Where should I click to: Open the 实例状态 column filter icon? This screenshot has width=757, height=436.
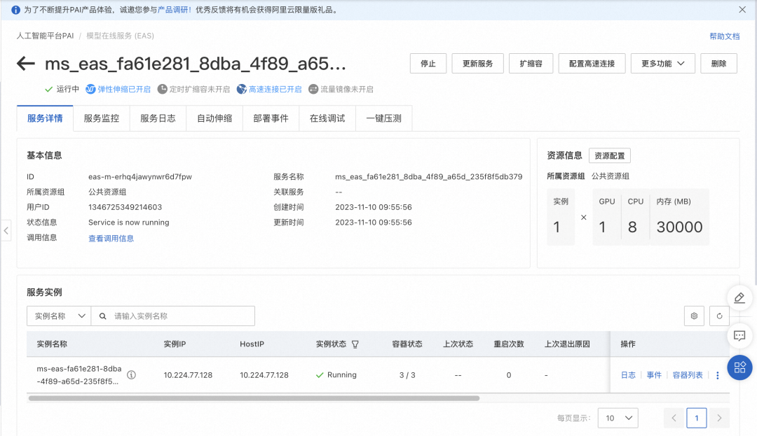tap(356, 344)
